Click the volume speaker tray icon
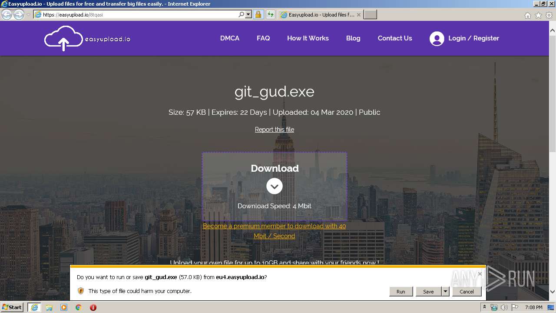 [504, 307]
